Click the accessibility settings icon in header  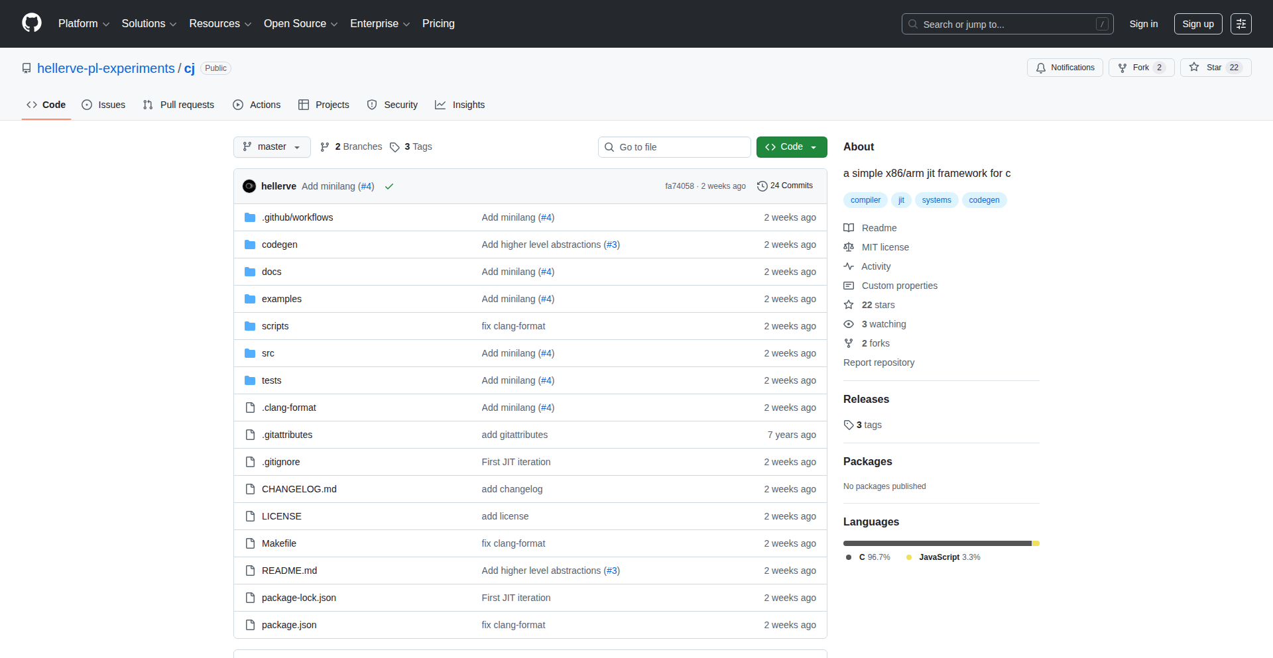tap(1241, 24)
